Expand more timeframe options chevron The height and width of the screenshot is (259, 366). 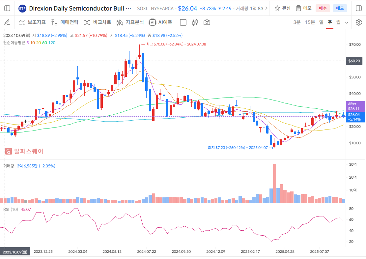coord(347,23)
